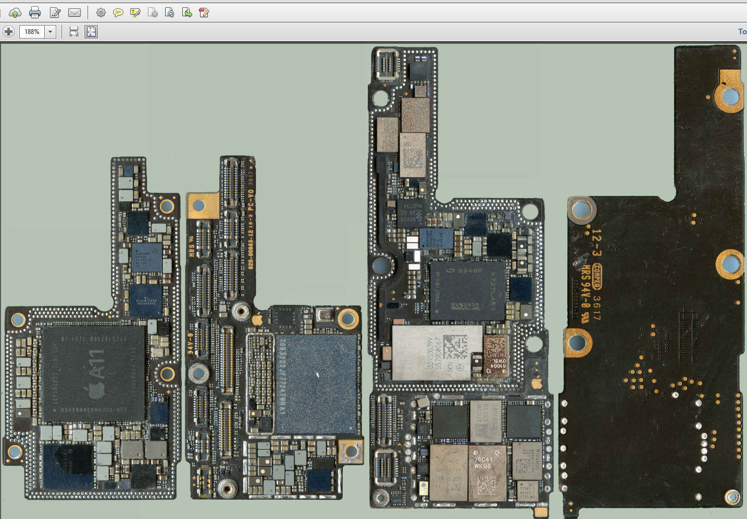Open the redact/edit PDF pencil icon
This screenshot has height=519, width=747.
coord(204,13)
